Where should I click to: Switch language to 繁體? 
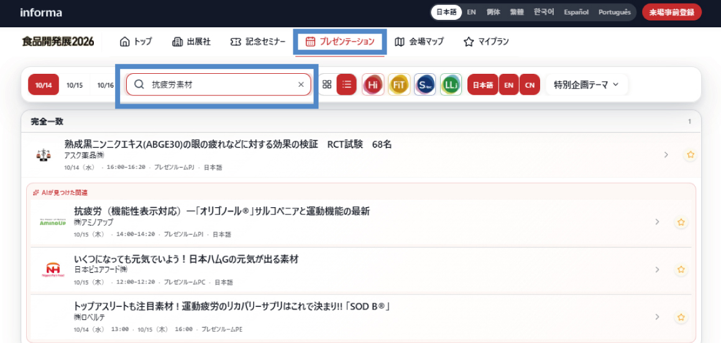[517, 12]
